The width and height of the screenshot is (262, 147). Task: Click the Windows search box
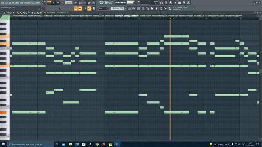point(30,144)
